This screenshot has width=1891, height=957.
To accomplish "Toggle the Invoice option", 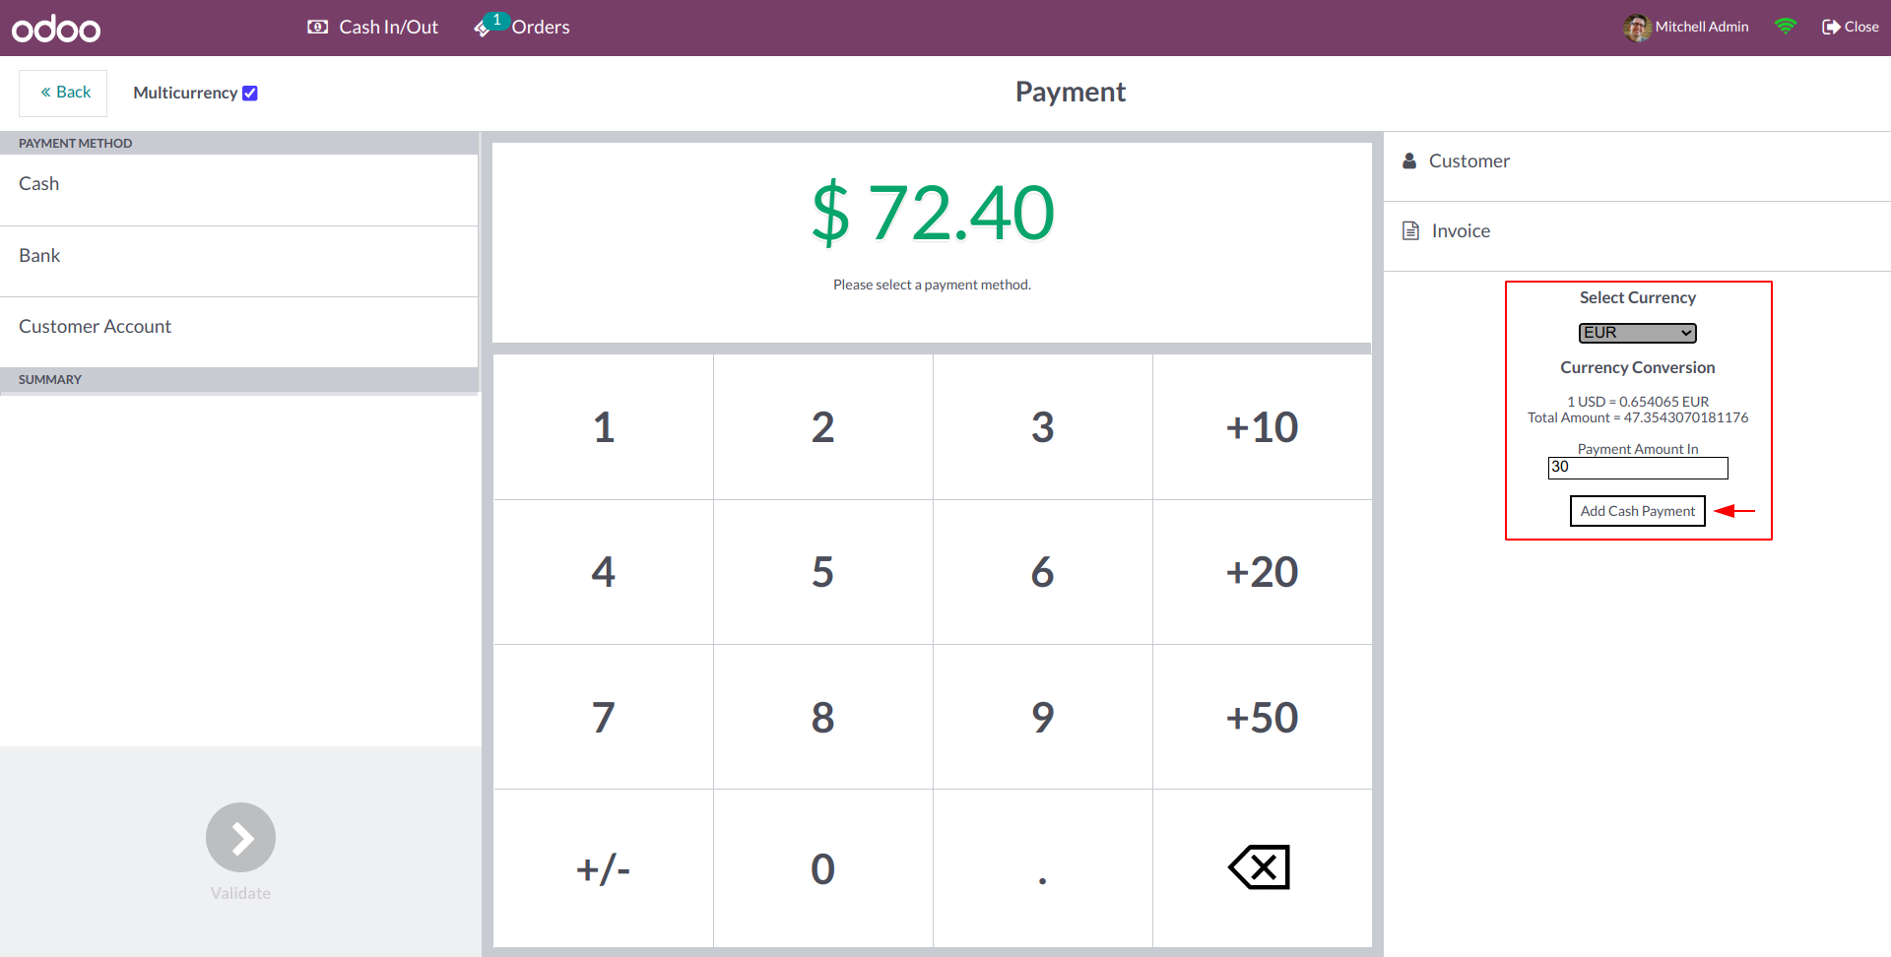I will [1460, 231].
